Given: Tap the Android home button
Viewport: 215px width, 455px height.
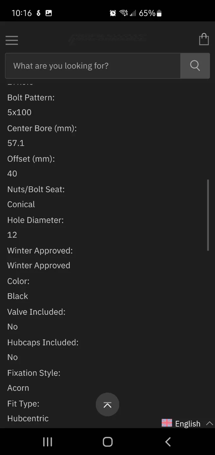Looking at the screenshot, I should click(x=107, y=442).
